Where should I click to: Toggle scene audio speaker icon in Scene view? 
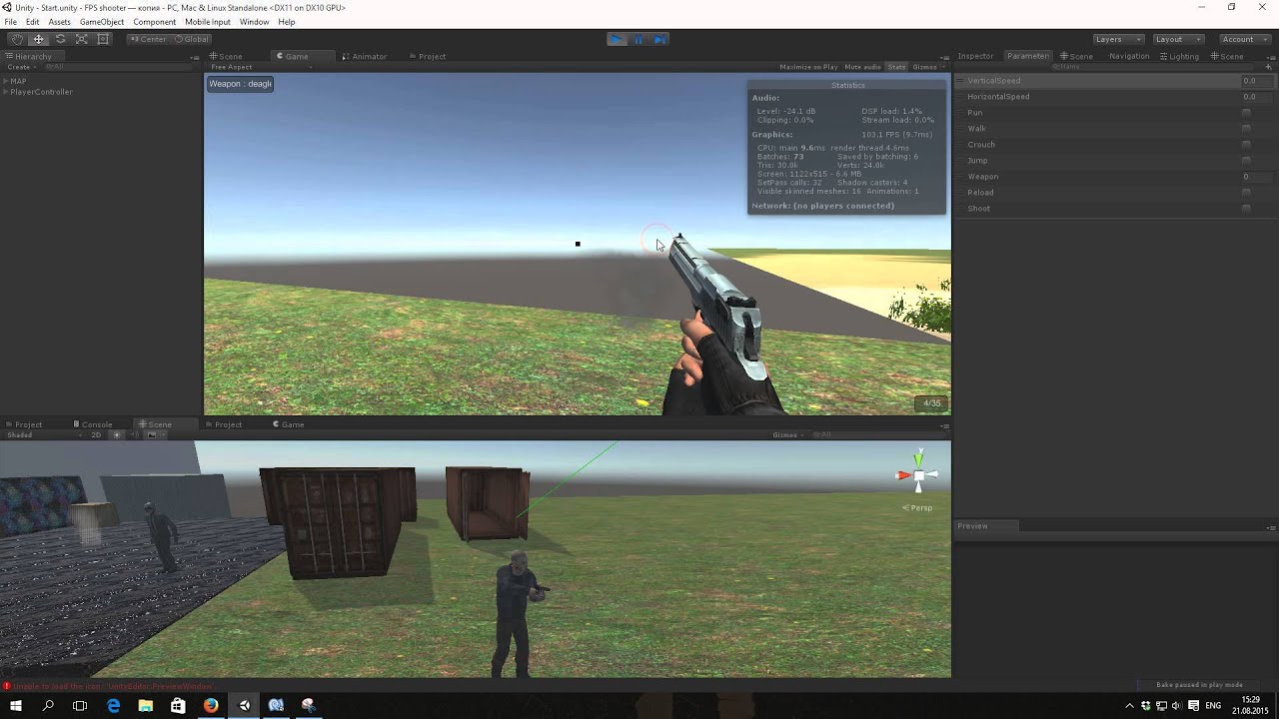135,435
